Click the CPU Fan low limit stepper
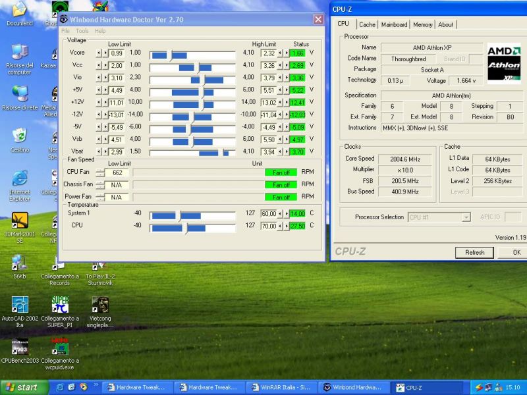Viewport: 527px width, 395px height. pos(100,172)
